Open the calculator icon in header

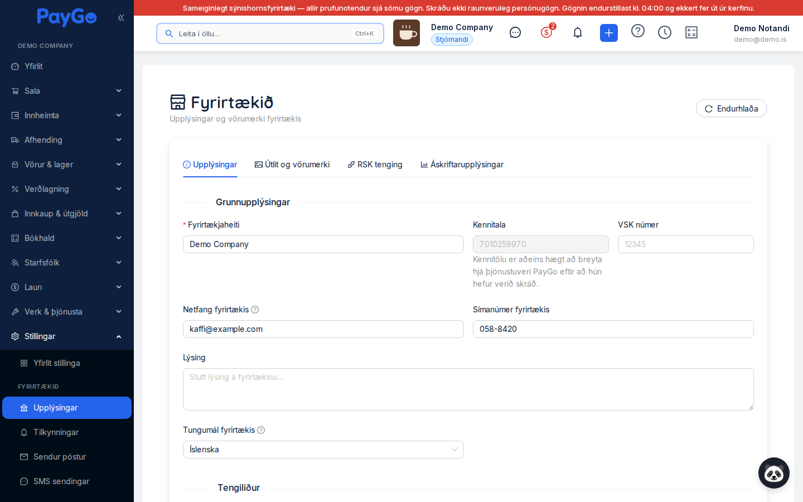pyautogui.click(x=691, y=33)
